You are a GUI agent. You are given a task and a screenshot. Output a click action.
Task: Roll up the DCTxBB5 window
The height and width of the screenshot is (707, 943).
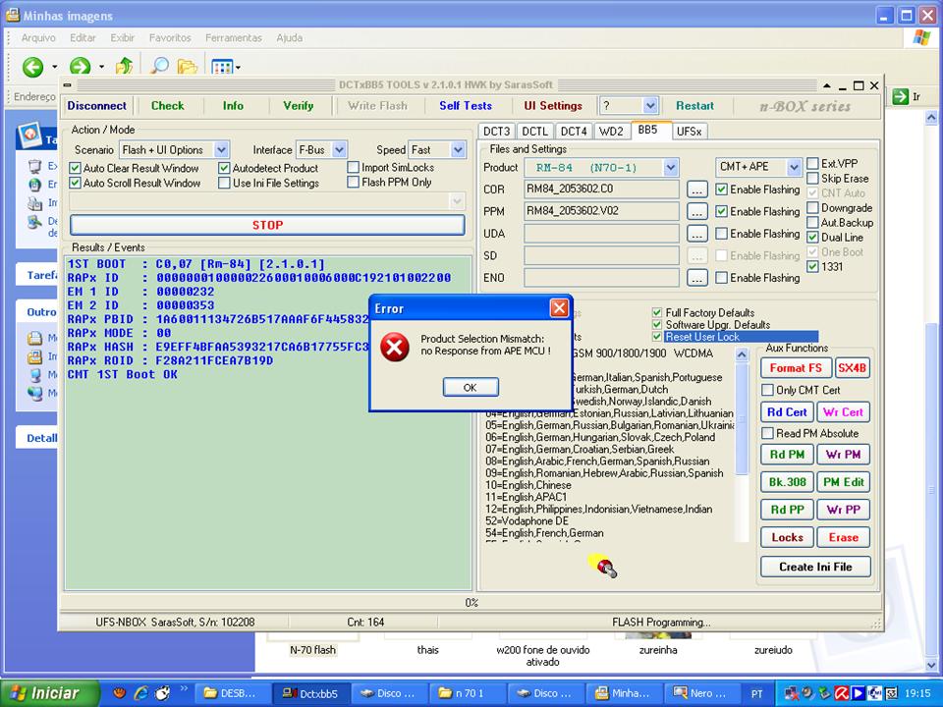pos(828,86)
